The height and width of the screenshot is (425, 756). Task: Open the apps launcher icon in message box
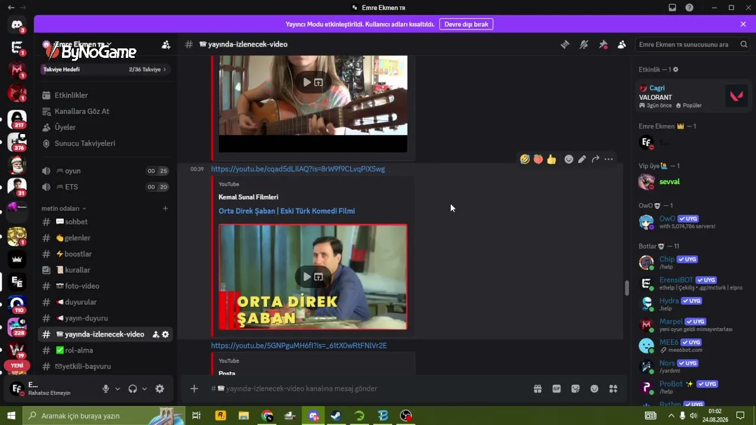pos(613,388)
